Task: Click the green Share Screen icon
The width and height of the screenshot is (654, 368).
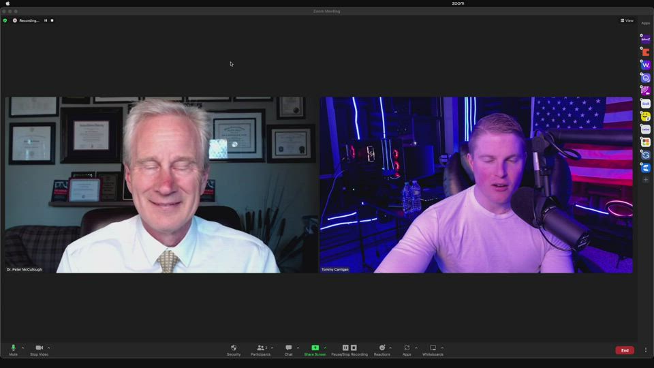Action: pyautogui.click(x=315, y=348)
